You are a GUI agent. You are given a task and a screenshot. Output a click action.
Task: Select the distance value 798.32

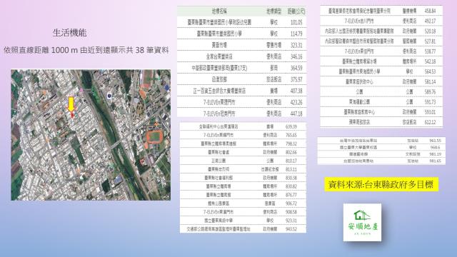point(291,143)
